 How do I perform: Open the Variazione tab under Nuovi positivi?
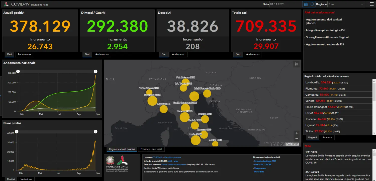point(26,179)
